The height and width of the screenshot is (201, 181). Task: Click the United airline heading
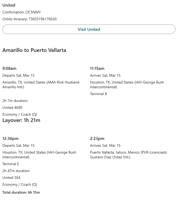(x=9, y=5)
